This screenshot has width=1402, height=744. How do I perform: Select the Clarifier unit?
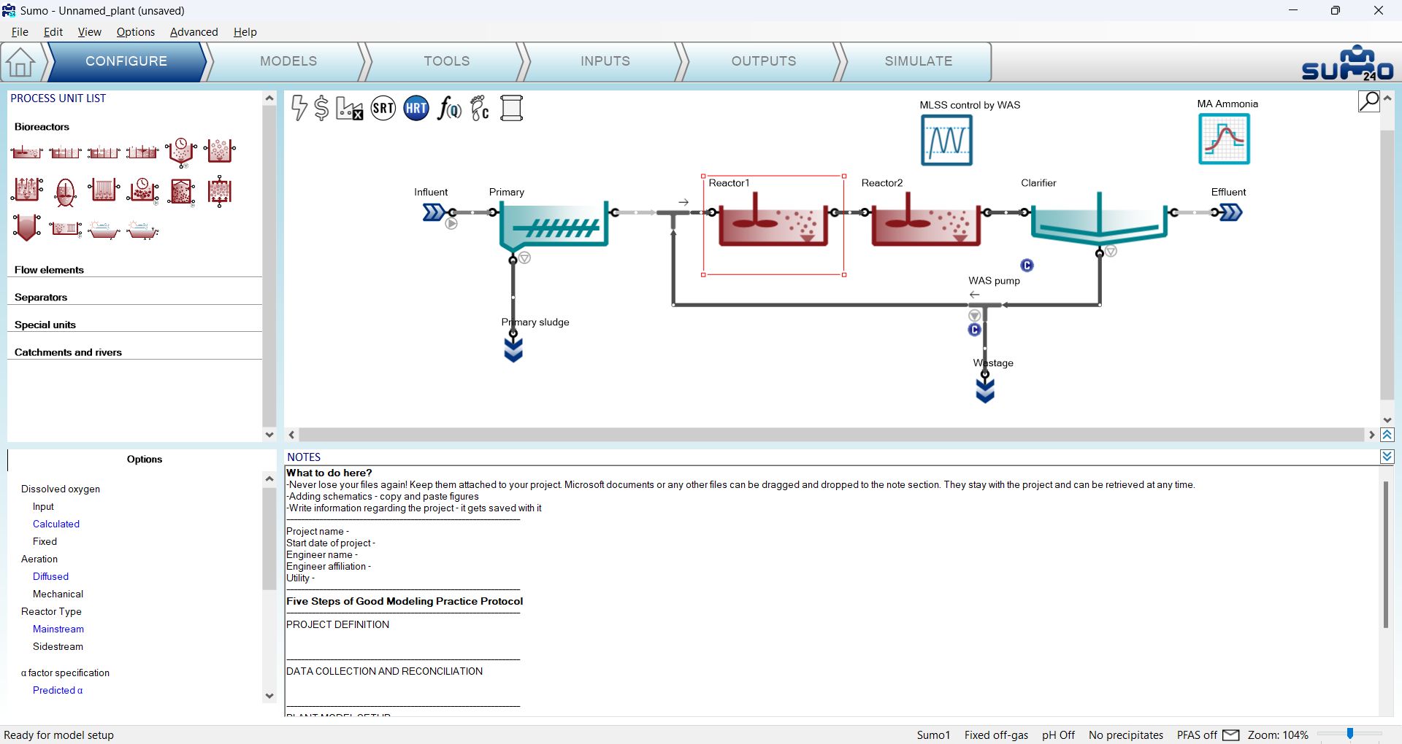click(1099, 217)
